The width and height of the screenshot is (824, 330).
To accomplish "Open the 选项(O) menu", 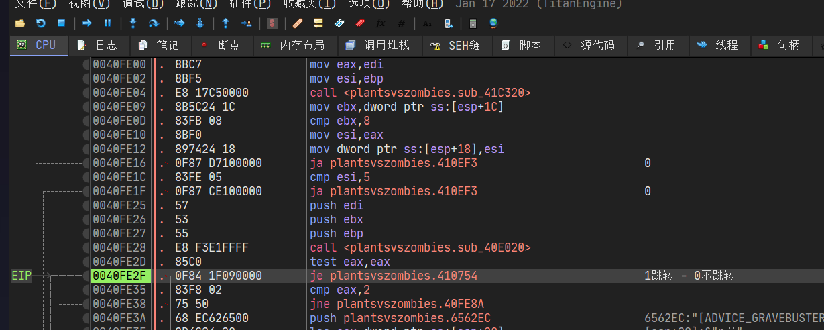I will [369, 4].
